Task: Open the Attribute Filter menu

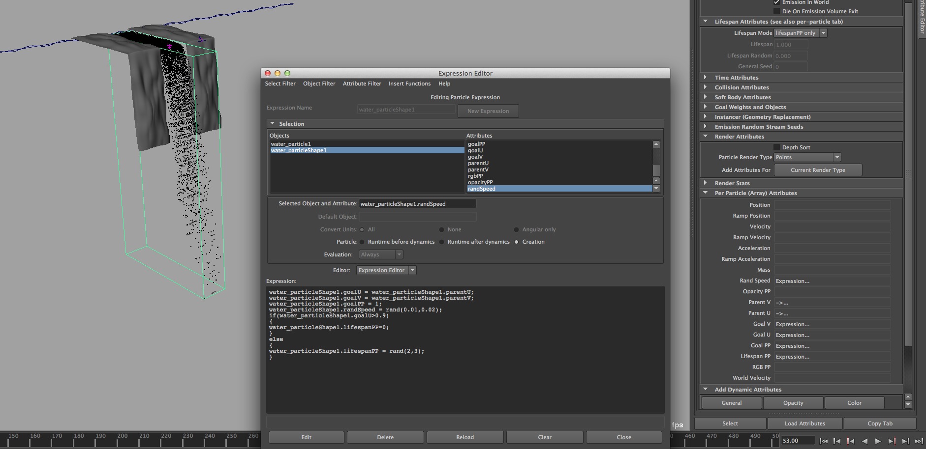Action: (x=362, y=84)
